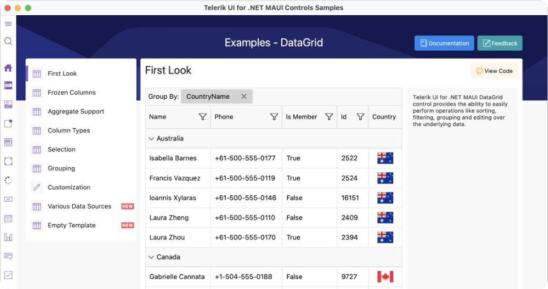Open the Aggregate Support example
This screenshot has width=548, height=289.
click(76, 112)
